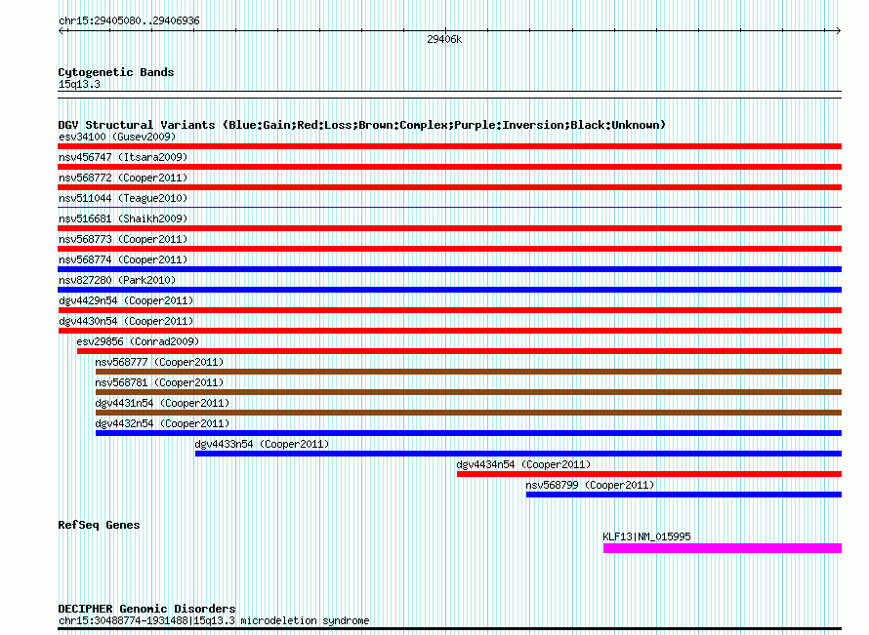
Task: Click the dgv4433n54 (Cooper2011) label
Action: (262, 444)
